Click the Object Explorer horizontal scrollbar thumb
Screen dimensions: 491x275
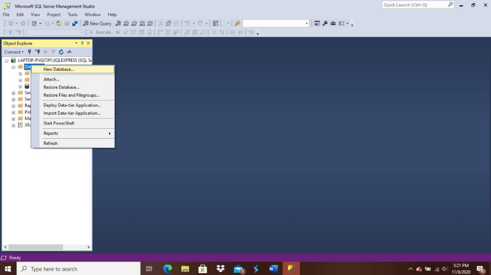pos(35,247)
